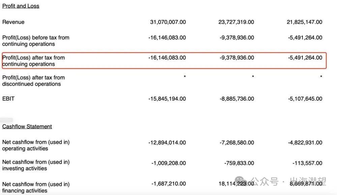This screenshot has height=195, width=337.
Task: Select the "Net cashflow from financing activities" label
Action: (36, 187)
